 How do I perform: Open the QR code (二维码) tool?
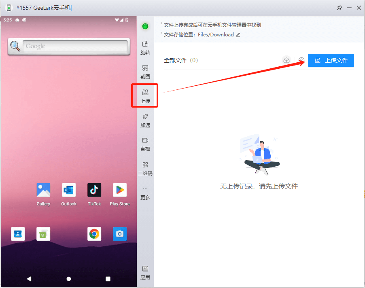(x=145, y=168)
